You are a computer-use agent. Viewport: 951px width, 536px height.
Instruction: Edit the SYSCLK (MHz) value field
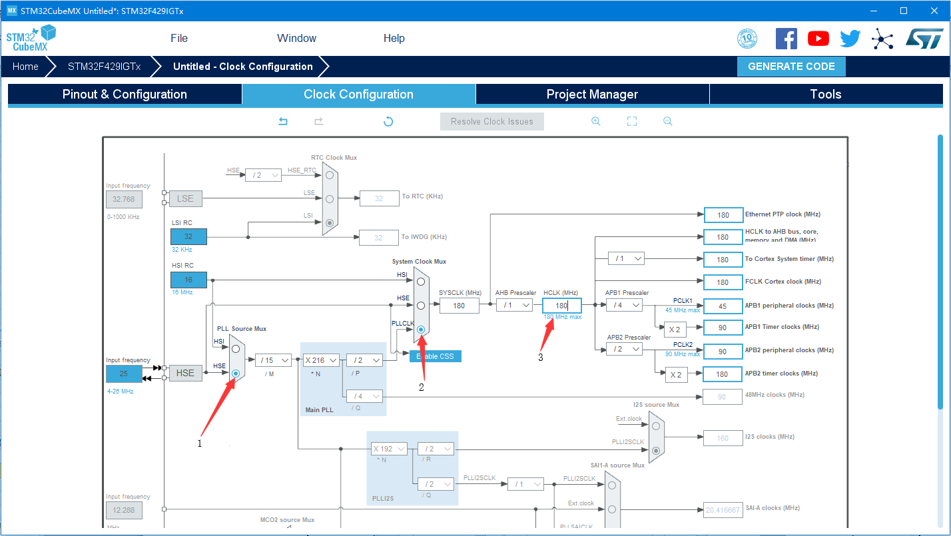459,306
